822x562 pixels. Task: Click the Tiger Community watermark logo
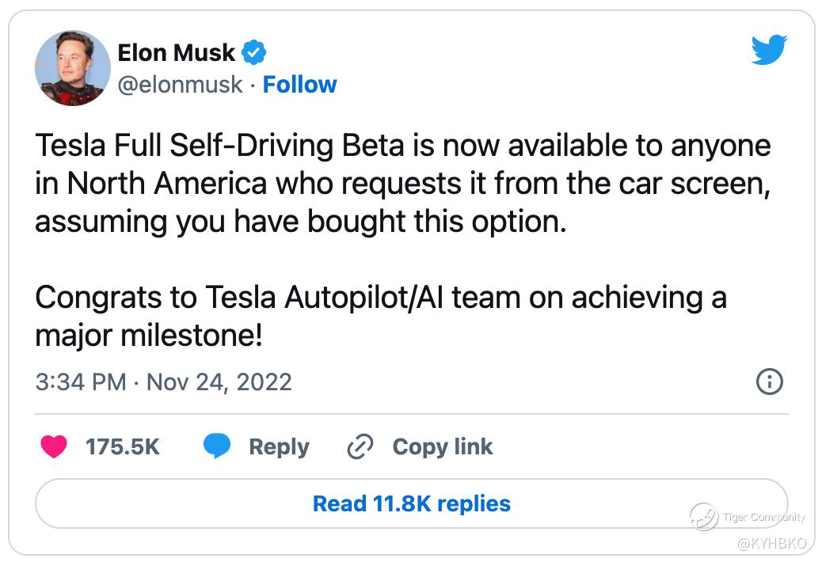tap(703, 518)
